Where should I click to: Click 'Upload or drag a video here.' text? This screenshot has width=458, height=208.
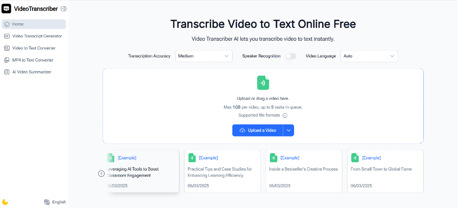[x=263, y=99]
